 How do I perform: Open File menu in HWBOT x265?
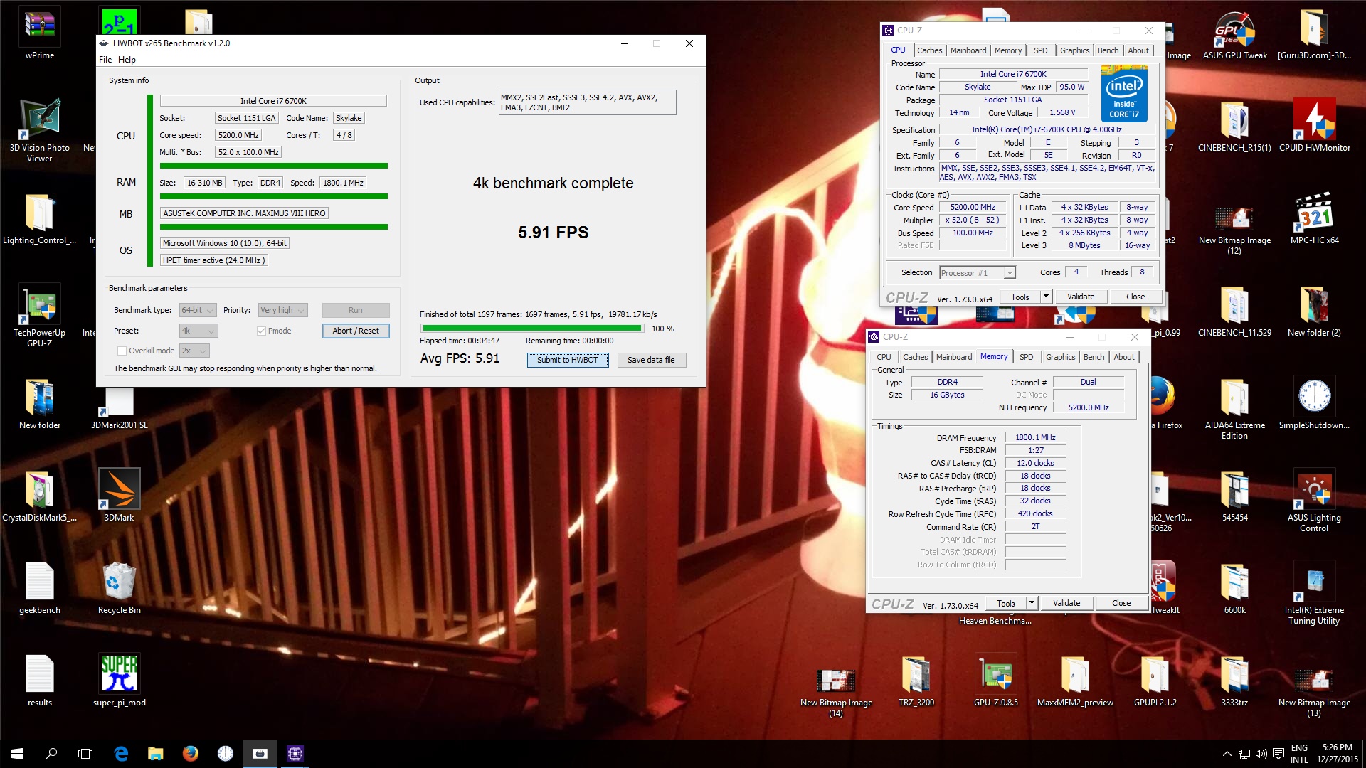click(105, 60)
